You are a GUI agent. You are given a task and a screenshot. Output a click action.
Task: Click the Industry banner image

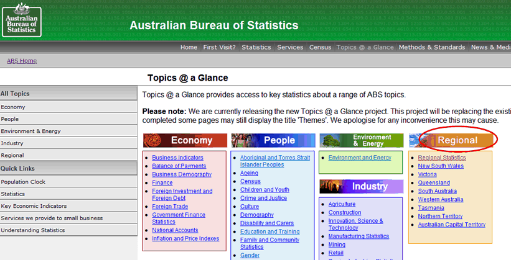click(x=362, y=187)
